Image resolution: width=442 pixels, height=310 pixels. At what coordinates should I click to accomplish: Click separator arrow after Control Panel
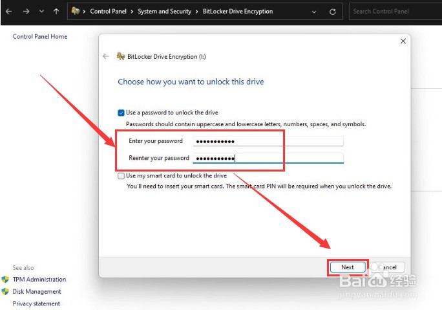point(132,12)
